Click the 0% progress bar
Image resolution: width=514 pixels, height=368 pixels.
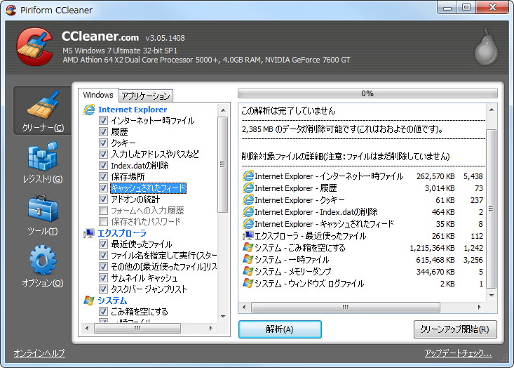click(x=367, y=93)
